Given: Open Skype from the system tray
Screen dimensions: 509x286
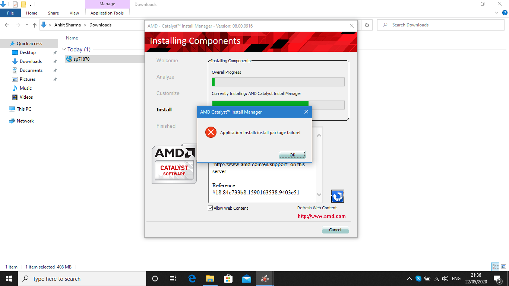Looking at the screenshot, I should pos(418,279).
